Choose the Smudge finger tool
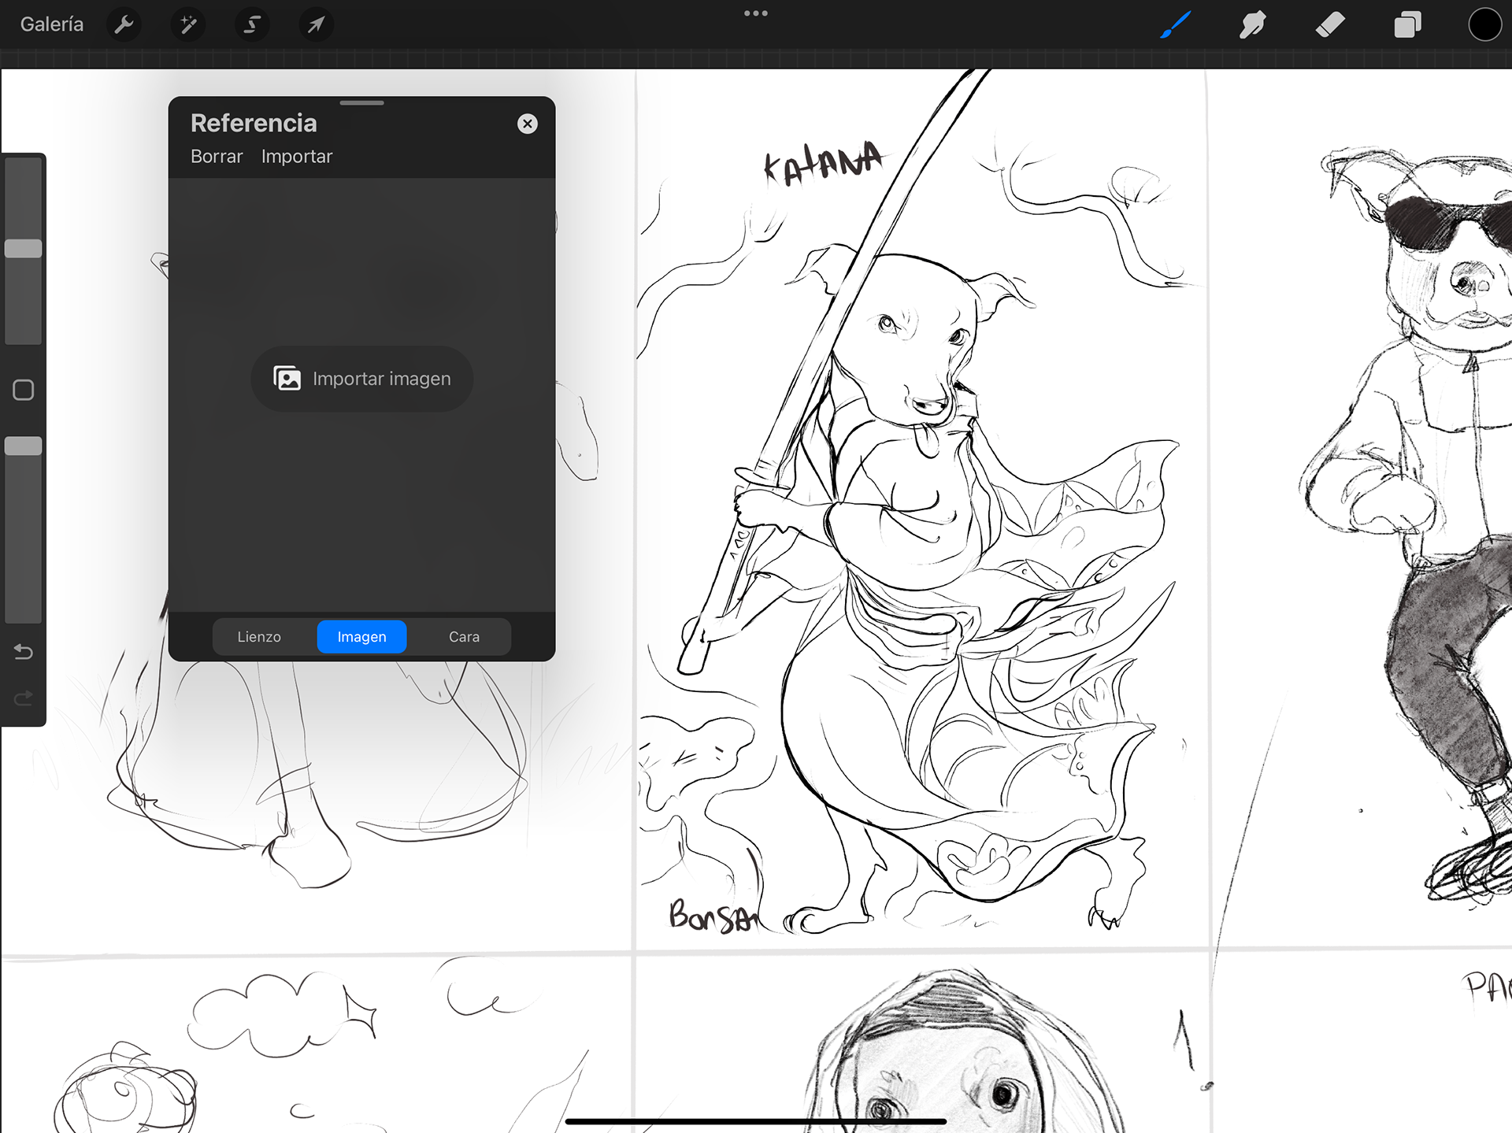This screenshot has width=1512, height=1133. tap(1252, 24)
